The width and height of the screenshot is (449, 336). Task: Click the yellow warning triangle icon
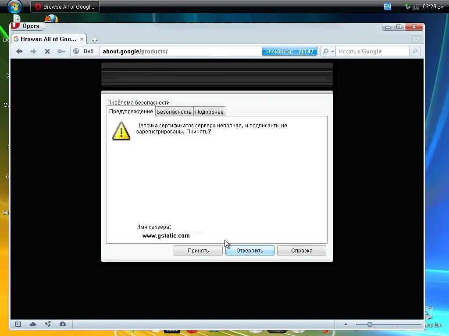click(121, 131)
